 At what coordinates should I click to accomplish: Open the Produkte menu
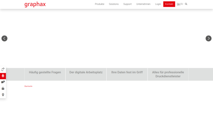pos(99,4)
